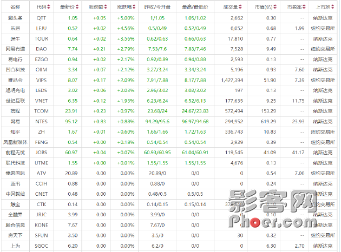Click open price cell 60.93/60.95
Viewport: 341px width, 252px height.
tap(158, 152)
